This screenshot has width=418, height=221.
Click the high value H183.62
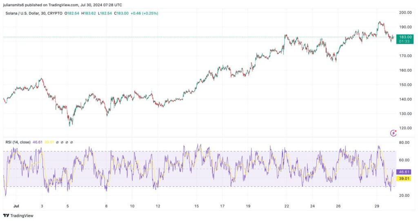click(89, 13)
